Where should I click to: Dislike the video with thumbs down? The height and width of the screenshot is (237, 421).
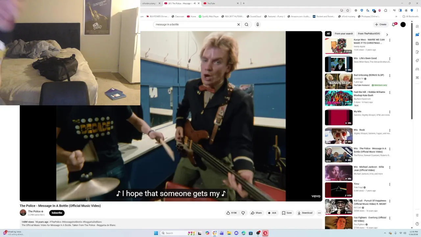pyautogui.click(x=243, y=213)
